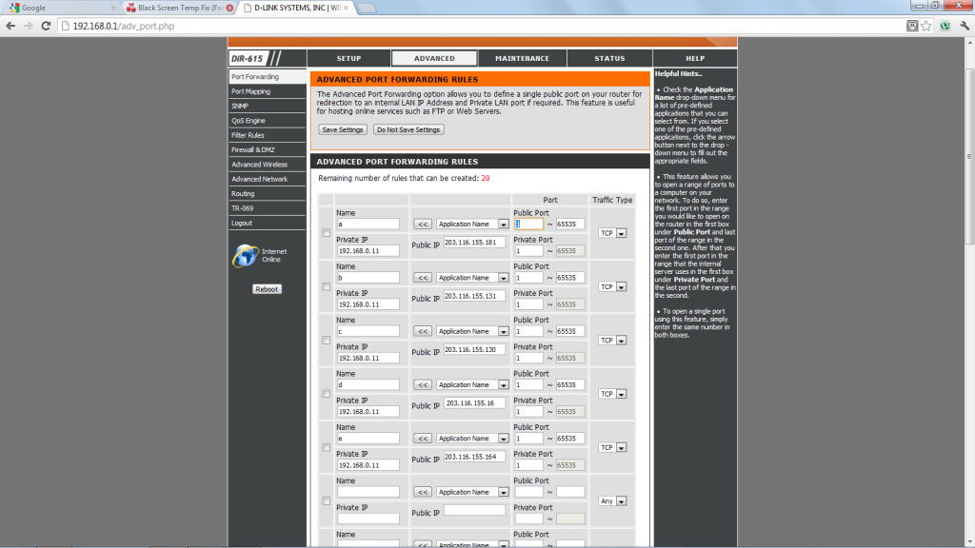Open the TCP traffic type dropdown for rule b
The image size is (975, 548).
612,286
